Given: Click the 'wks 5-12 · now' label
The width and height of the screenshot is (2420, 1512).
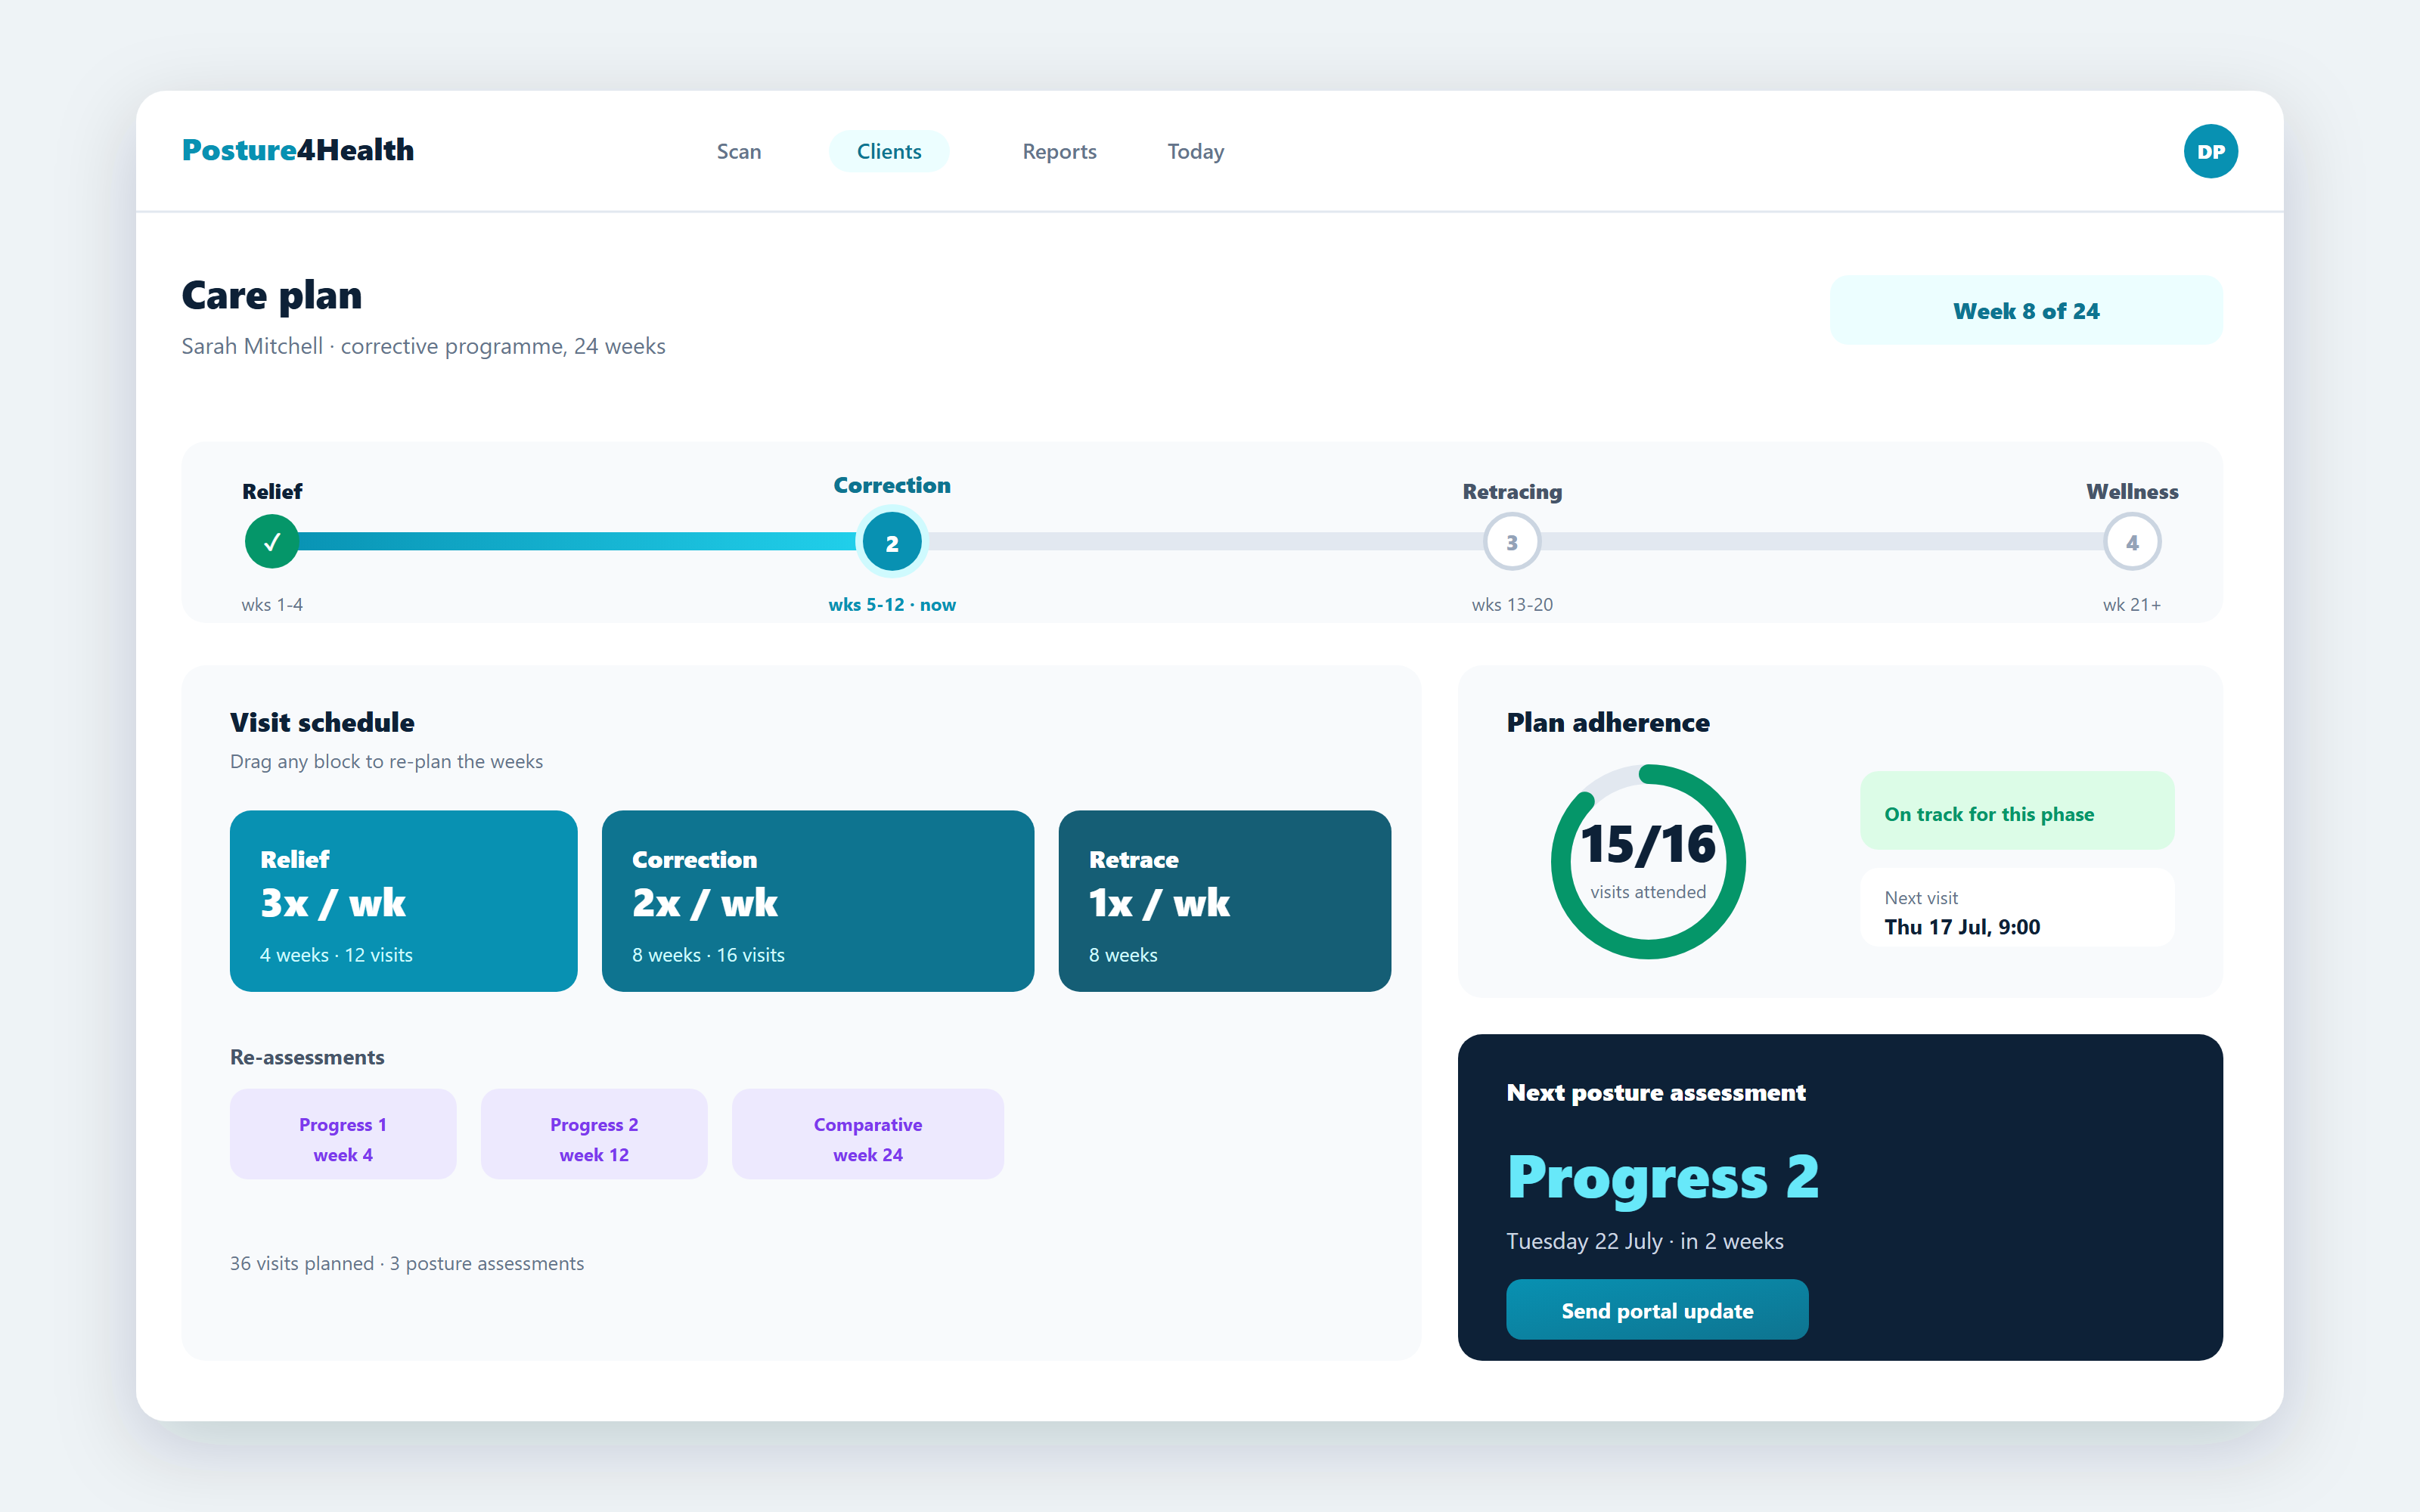Looking at the screenshot, I should pos(892,605).
